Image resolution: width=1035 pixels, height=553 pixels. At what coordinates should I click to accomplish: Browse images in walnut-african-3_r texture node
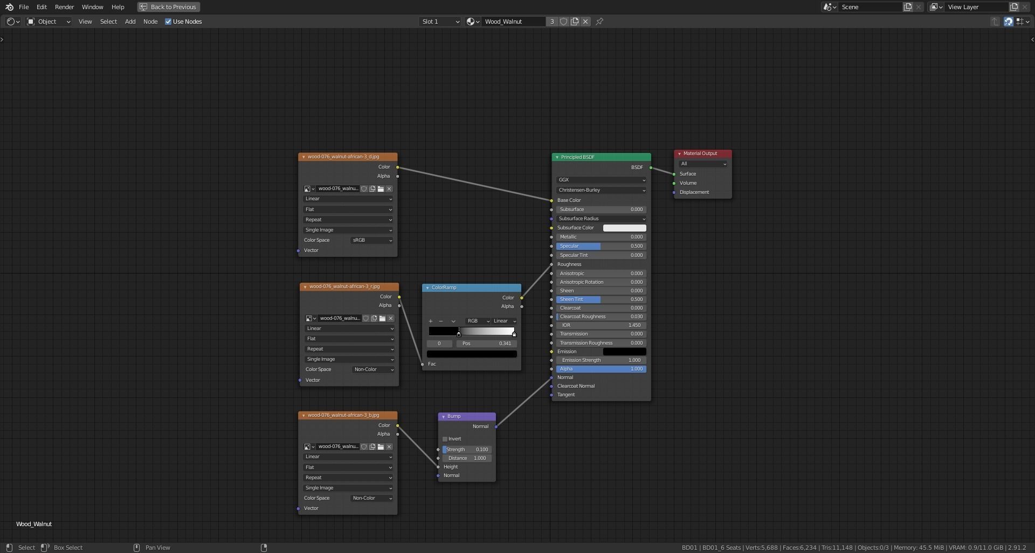311,319
